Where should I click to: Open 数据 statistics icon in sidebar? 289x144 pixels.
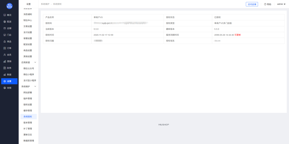(x=5, y=75)
